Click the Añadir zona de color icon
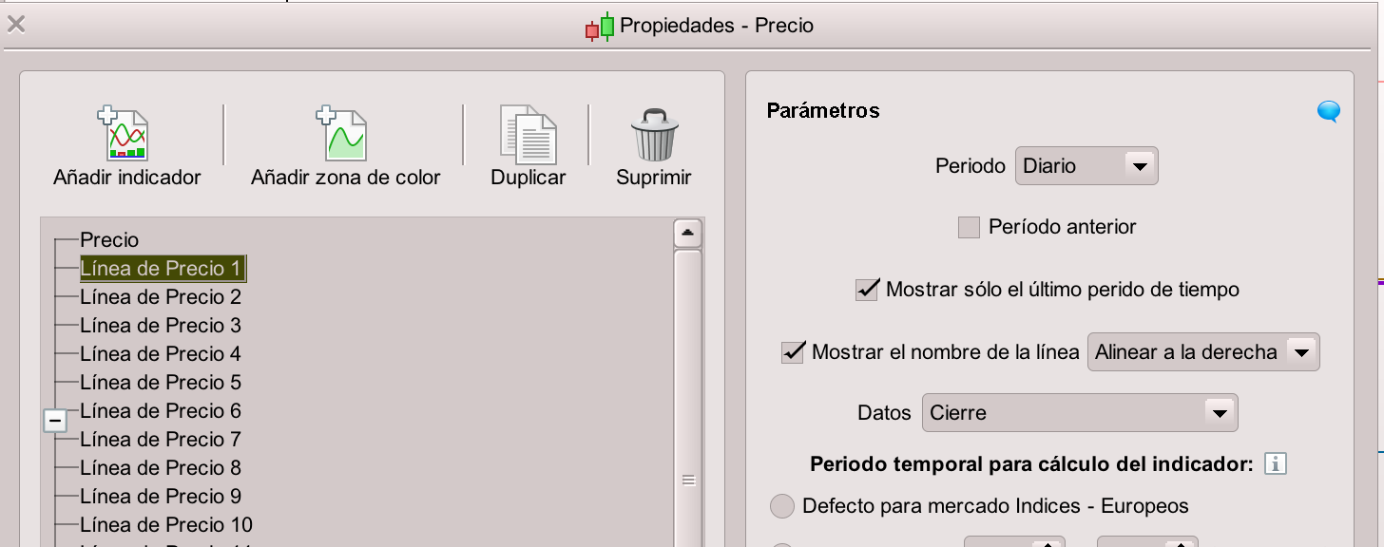The height and width of the screenshot is (547, 1384). (x=344, y=134)
